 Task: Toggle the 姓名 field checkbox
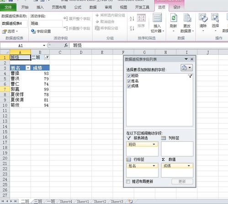click(x=129, y=81)
